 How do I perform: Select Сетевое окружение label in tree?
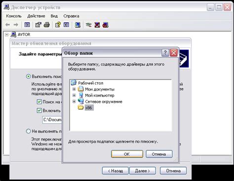click(x=104, y=101)
